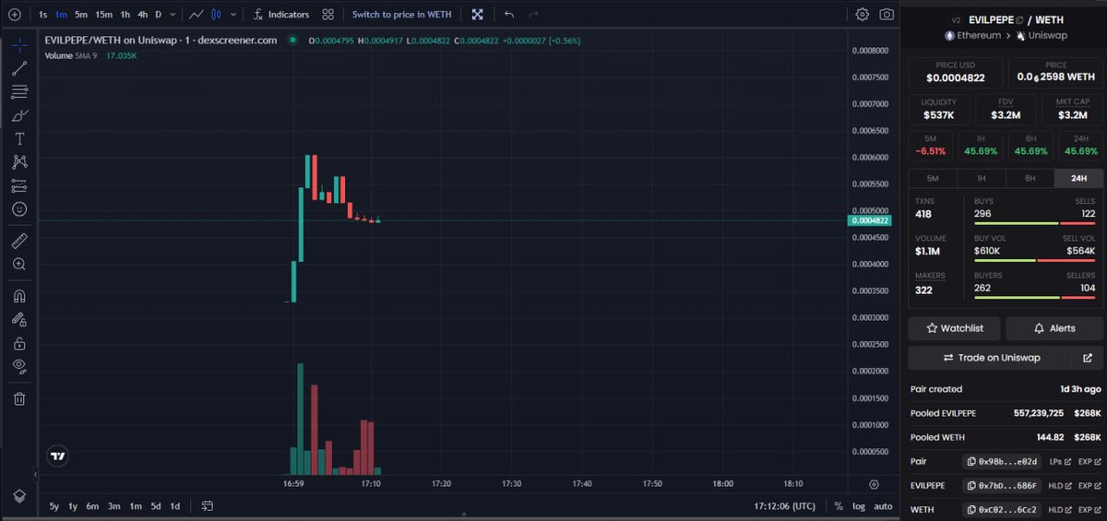Choose the candlestick chart style
Viewport: 1107px width, 521px height.
pyautogui.click(x=216, y=15)
